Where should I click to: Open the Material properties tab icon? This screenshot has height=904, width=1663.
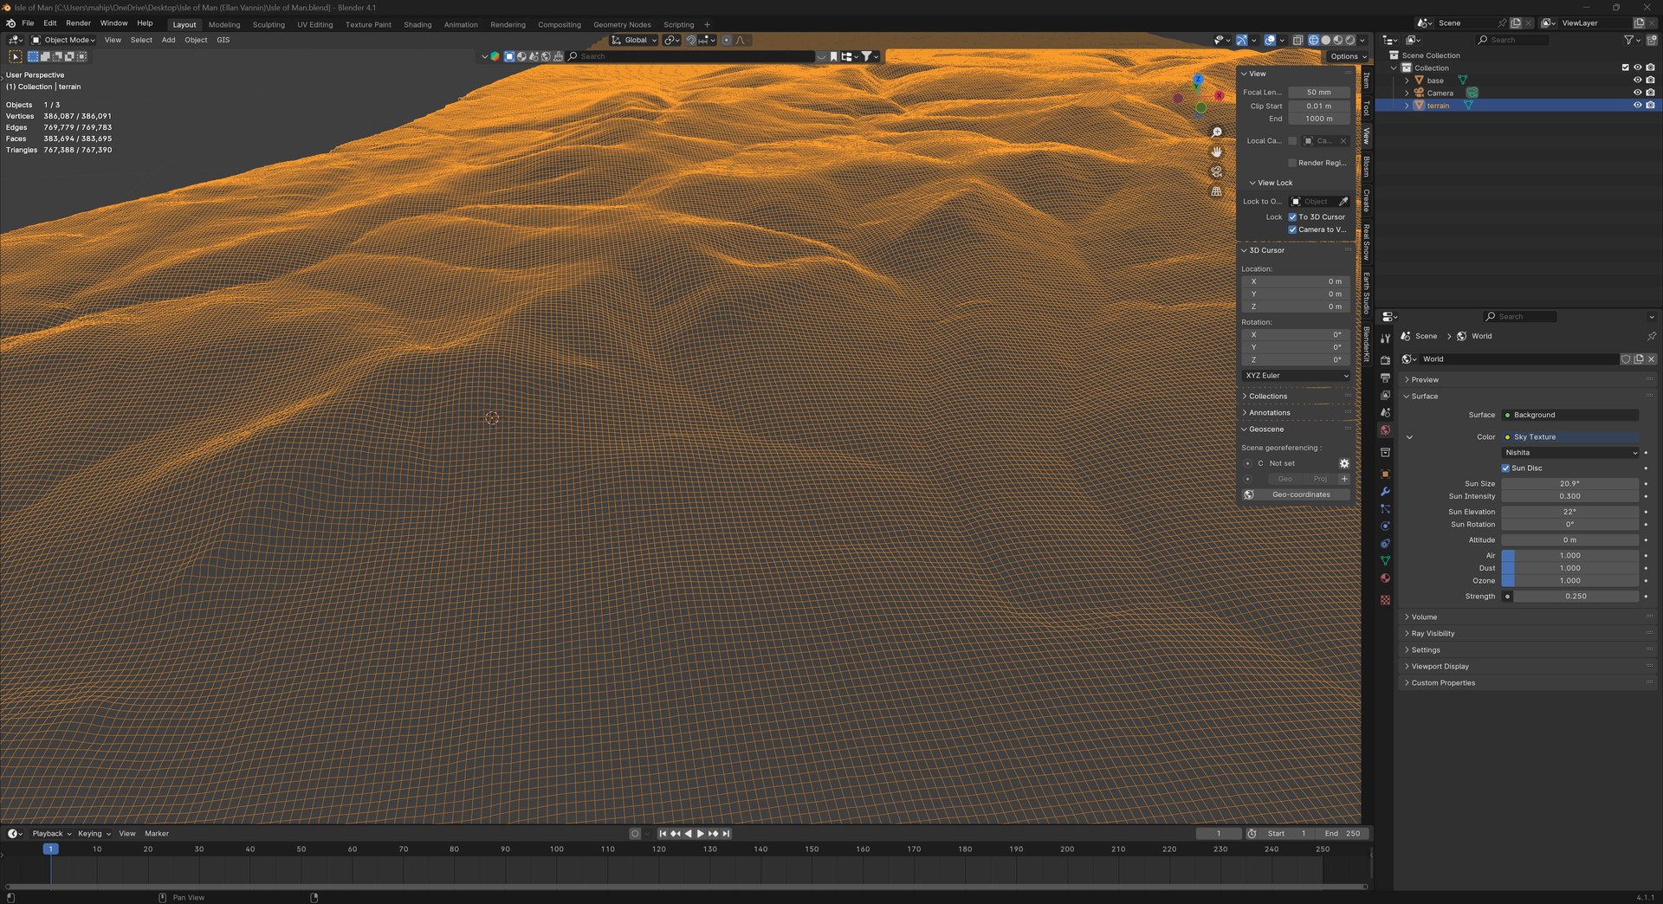[1385, 578]
